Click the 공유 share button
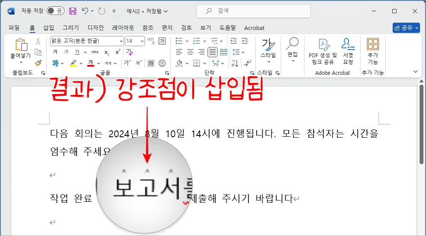This screenshot has height=236, width=426. pos(406,28)
